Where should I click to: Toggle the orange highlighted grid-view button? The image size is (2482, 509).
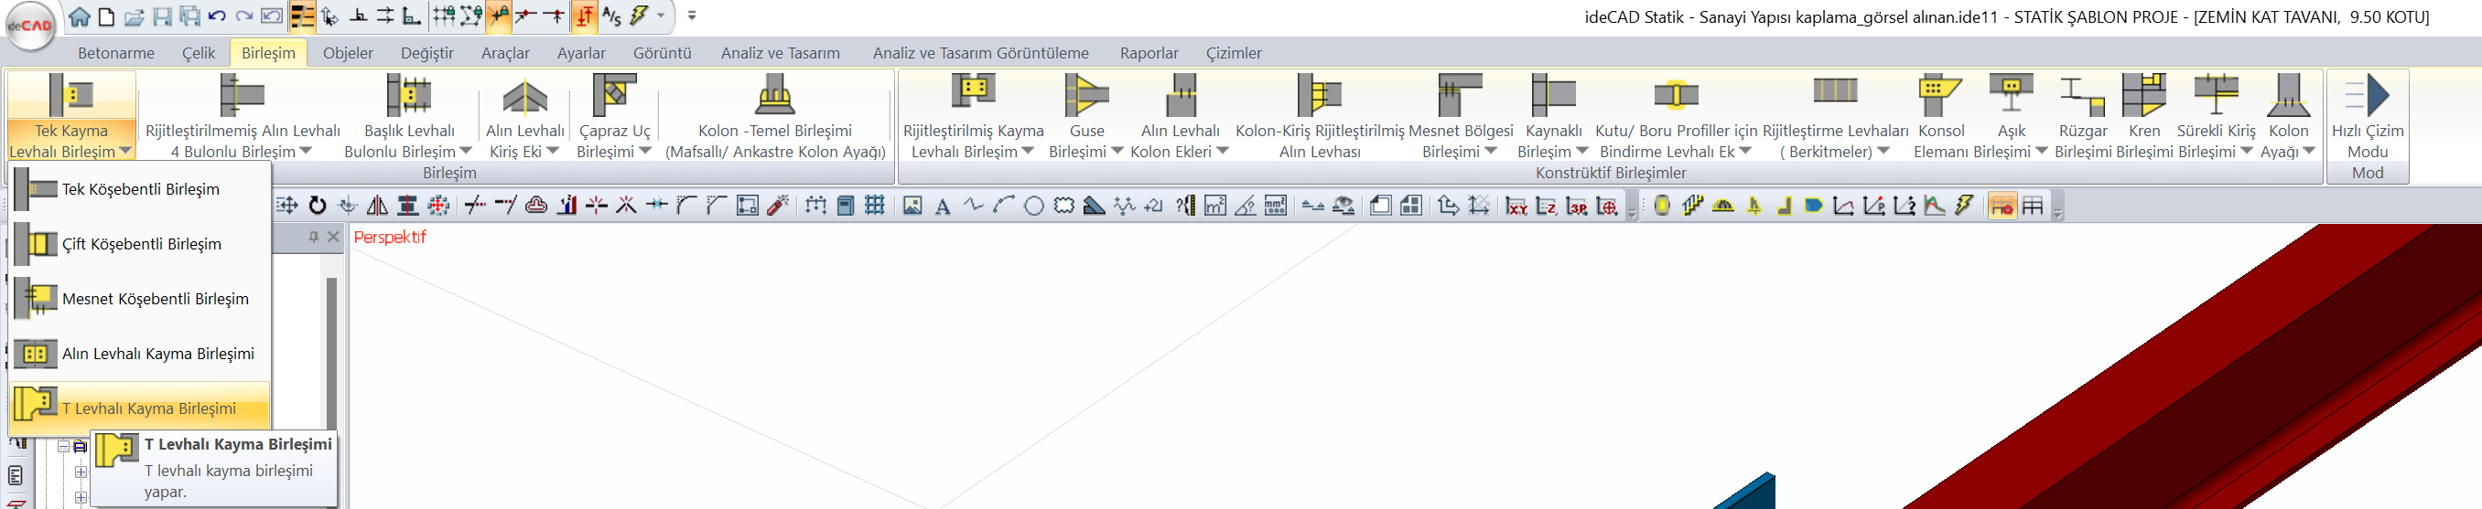point(2002,206)
